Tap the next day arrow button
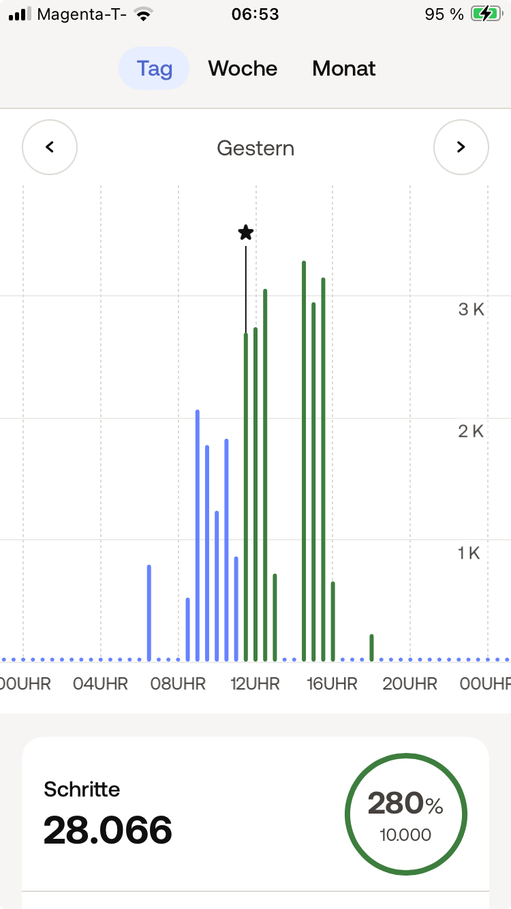The height and width of the screenshot is (909, 511). (x=461, y=147)
